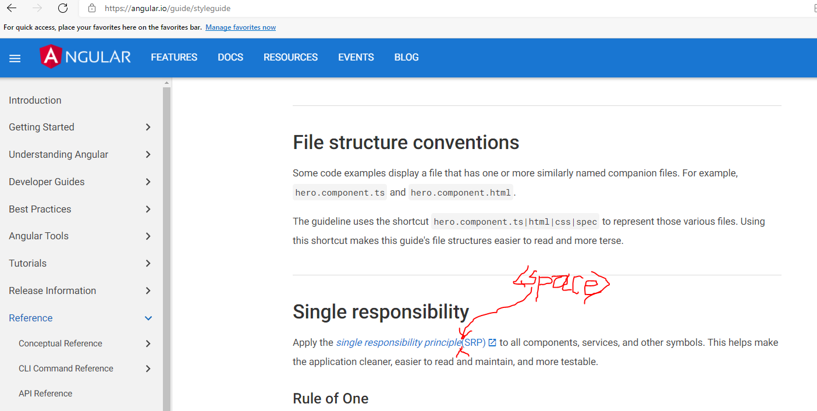
Task: Click the Manage favorites now link
Action: pos(240,27)
